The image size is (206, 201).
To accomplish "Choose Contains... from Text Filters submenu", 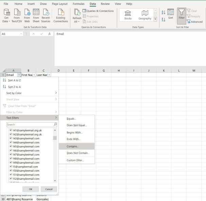I will 73,146.
